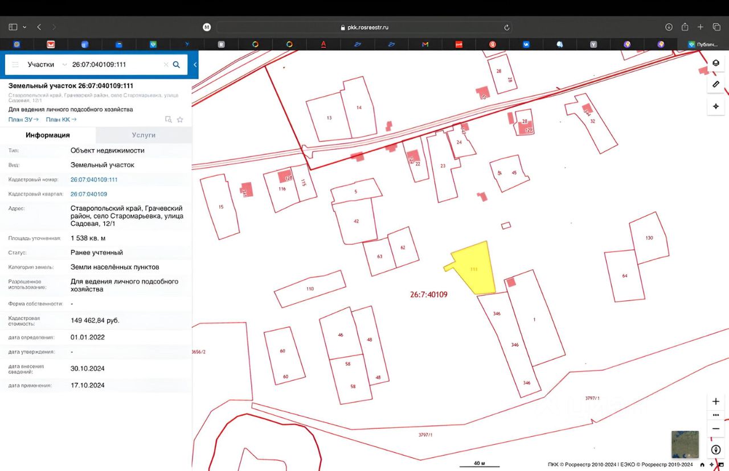729x471 pixels.
Task: Click the star icon in map footer
Action: pos(712,465)
